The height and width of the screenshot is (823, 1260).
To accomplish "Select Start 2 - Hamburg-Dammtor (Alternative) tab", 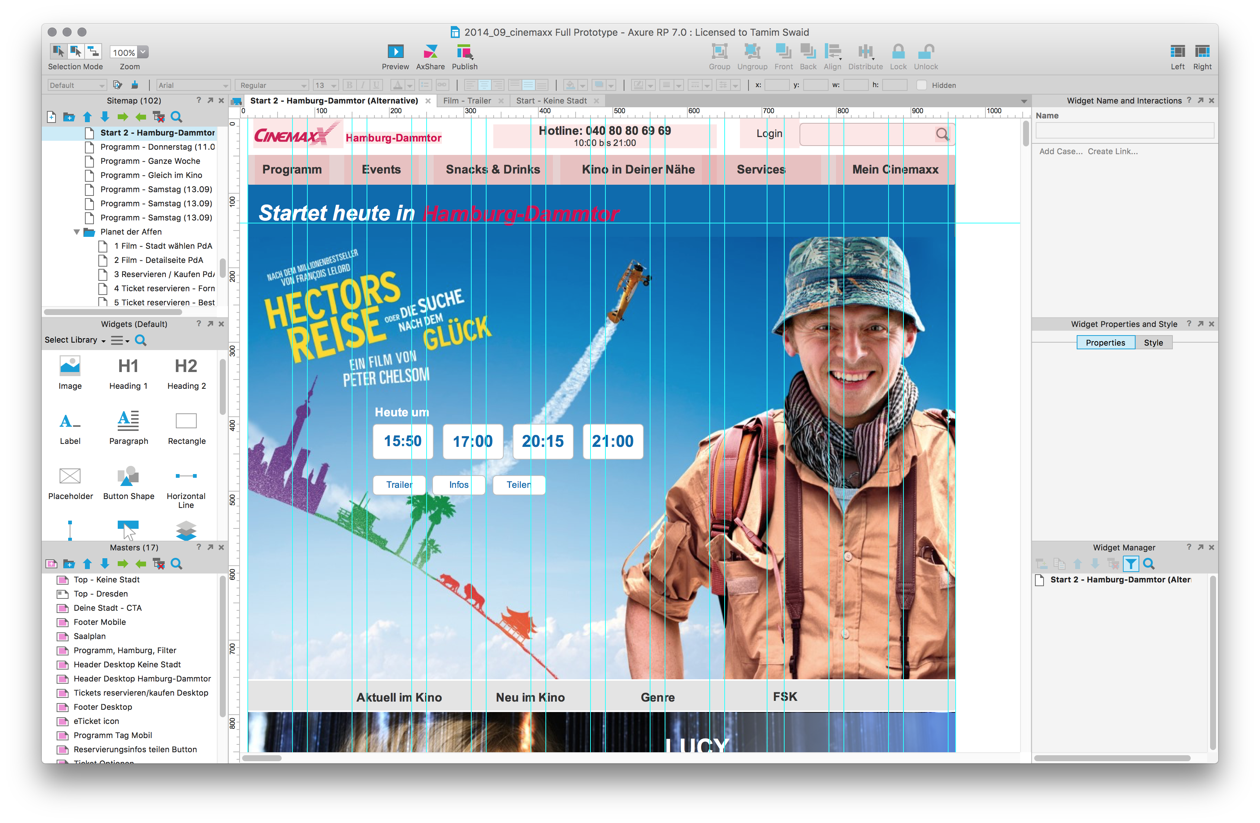I will point(334,101).
